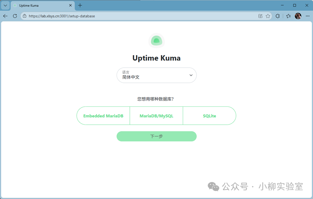
Task: Click the Uptime Kuma logo
Action: 156,41
